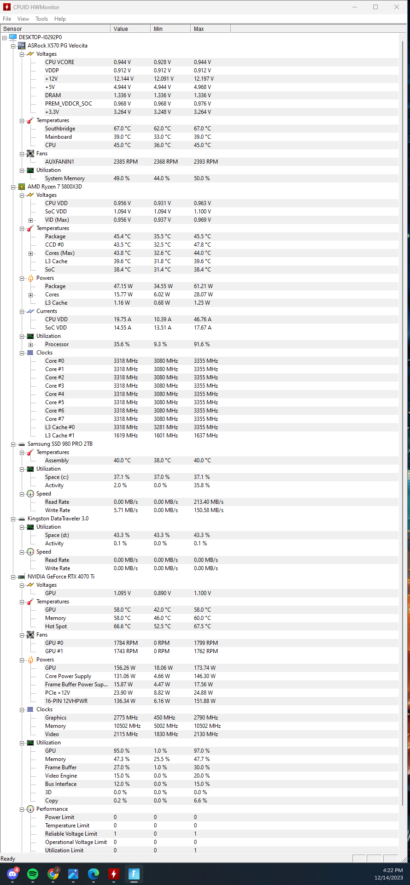
Task: Open the Photos app from taskbar
Action: tap(73, 873)
